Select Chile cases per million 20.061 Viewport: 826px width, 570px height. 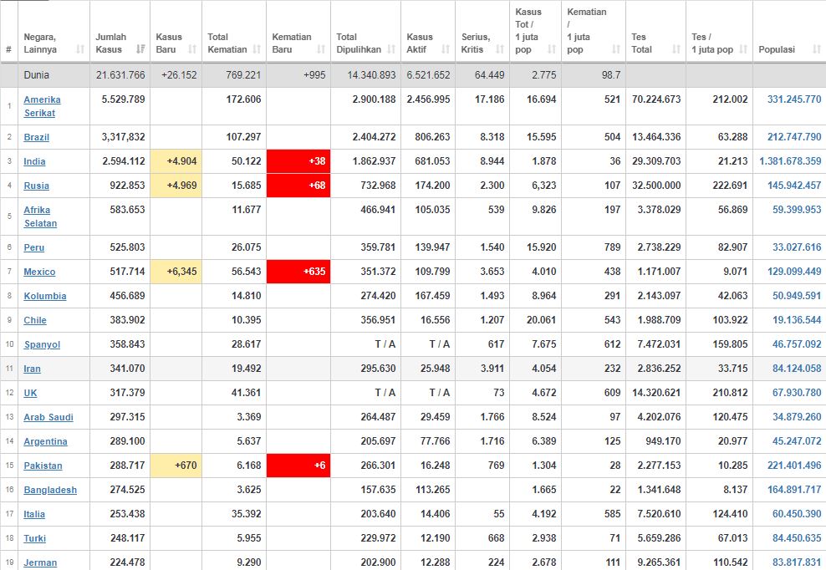[x=535, y=320]
